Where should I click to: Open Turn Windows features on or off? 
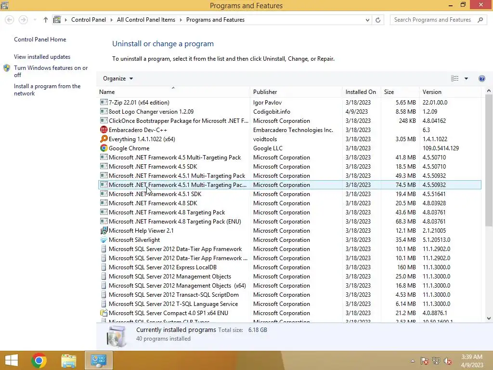51,71
